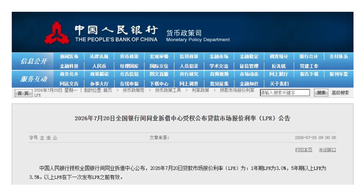Open the 金融市场 section

(x=219, y=56)
